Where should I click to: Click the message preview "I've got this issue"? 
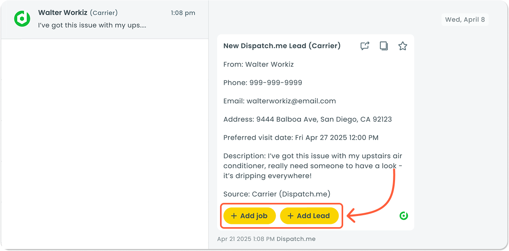tap(92, 25)
